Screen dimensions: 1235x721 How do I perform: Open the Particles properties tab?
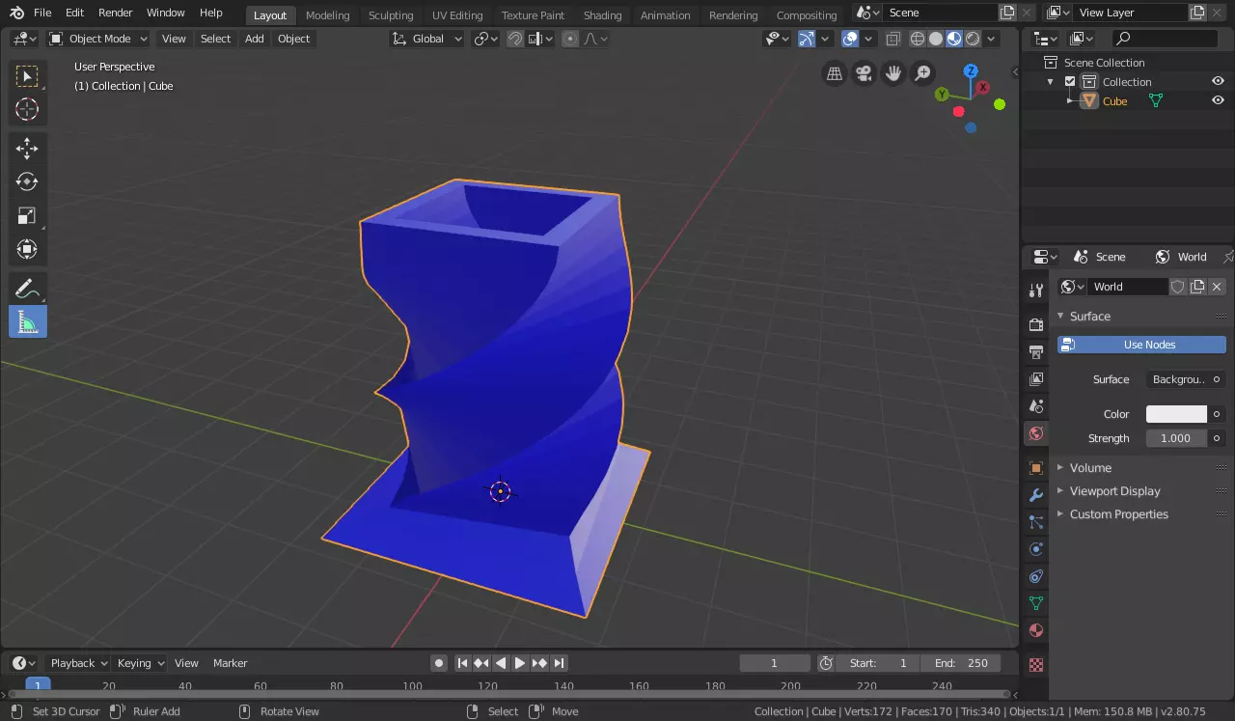[1036, 522]
